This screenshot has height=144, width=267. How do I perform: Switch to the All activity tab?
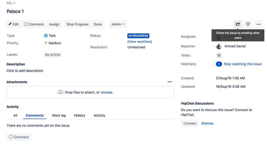coord(15,115)
